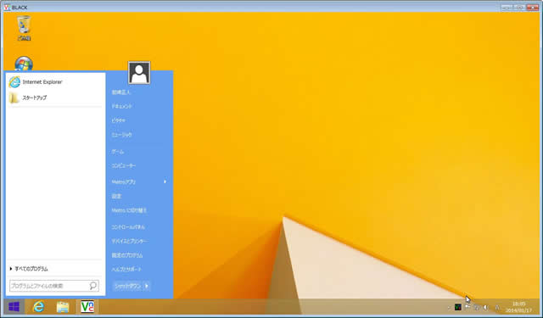
Task: Open the volume speaker icon
Action: (485, 307)
